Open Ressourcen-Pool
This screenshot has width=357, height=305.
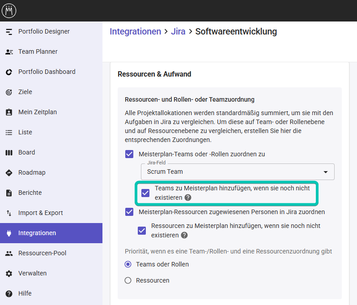click(x=51, y=253)
